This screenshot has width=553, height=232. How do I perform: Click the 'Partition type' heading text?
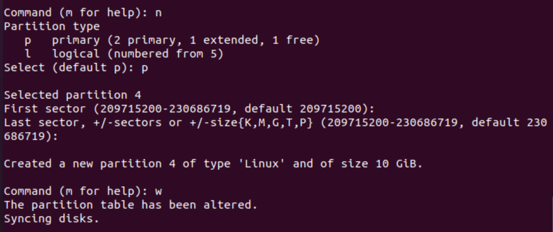pyautogui.click(x=51, y=26)
